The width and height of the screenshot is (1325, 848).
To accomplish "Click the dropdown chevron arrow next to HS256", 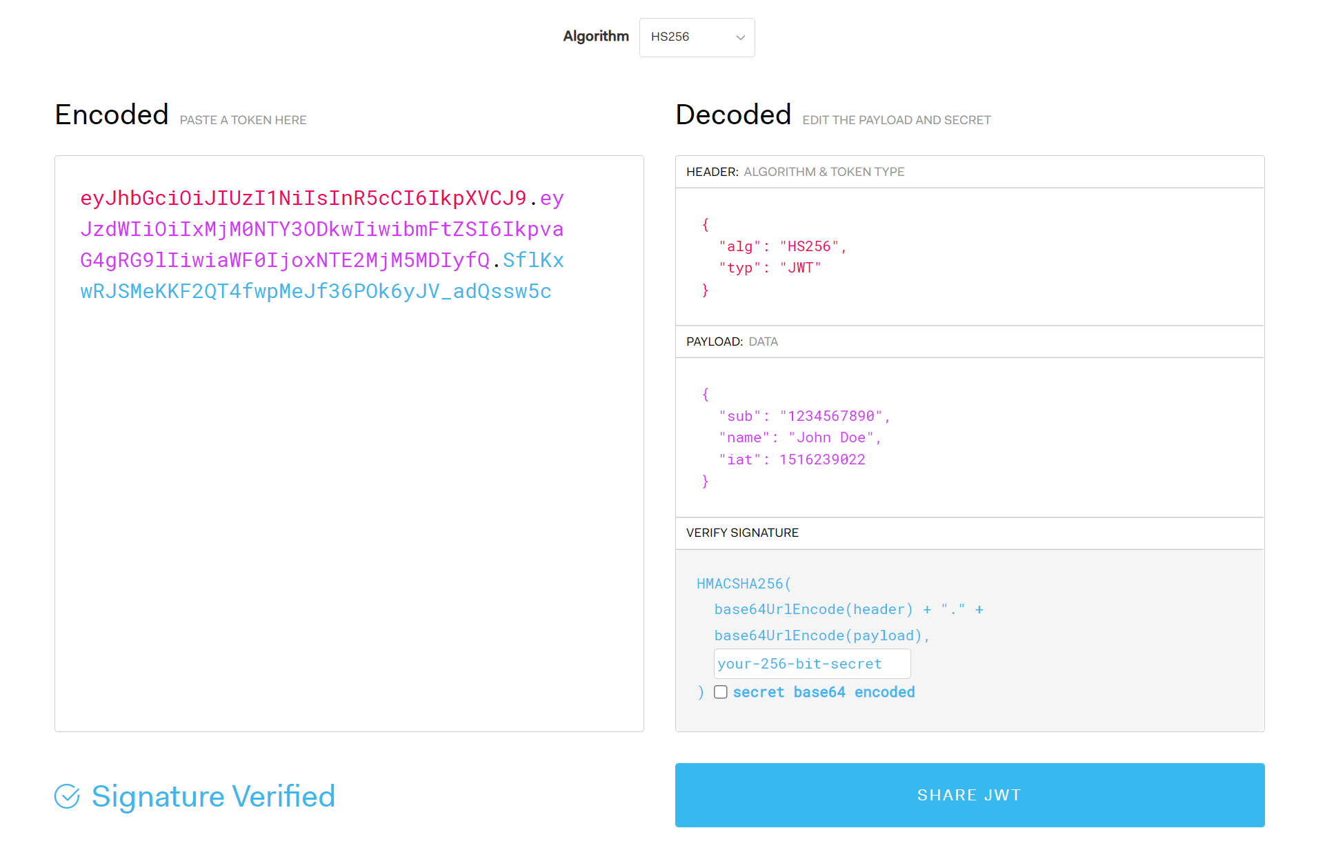I will coord(740,38).
